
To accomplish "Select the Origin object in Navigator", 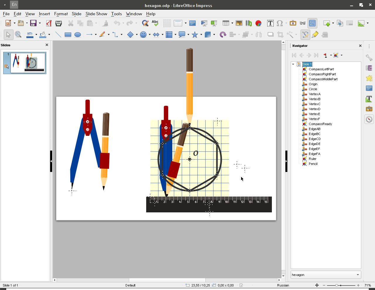I will point(313,84).
